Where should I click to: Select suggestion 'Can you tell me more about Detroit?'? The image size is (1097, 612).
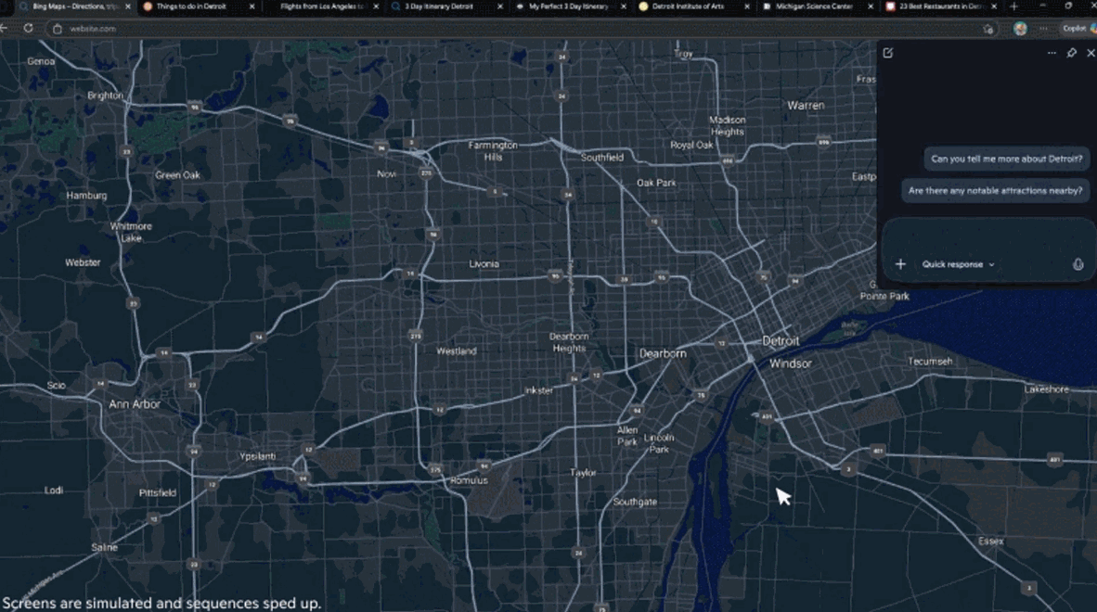pyautogui.click(x=1006, y=159)
